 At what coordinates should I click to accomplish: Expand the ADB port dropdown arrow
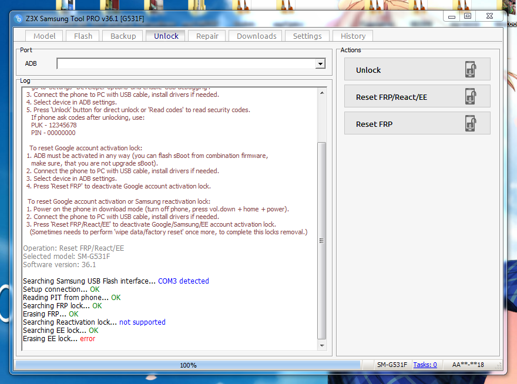320,63
